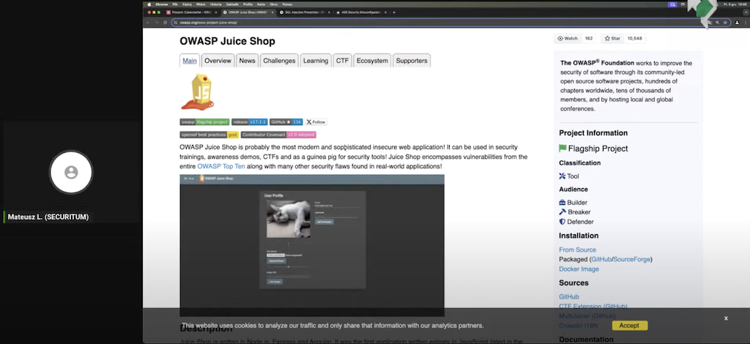Accept the cookies notice
This screenshot has width=750, height=344.
pos(628,326)
